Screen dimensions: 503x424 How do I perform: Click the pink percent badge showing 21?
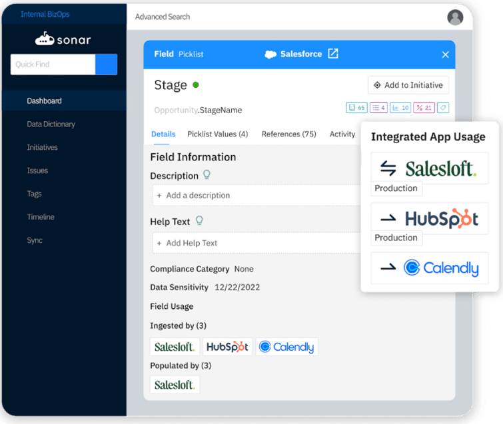click(424, 108)
